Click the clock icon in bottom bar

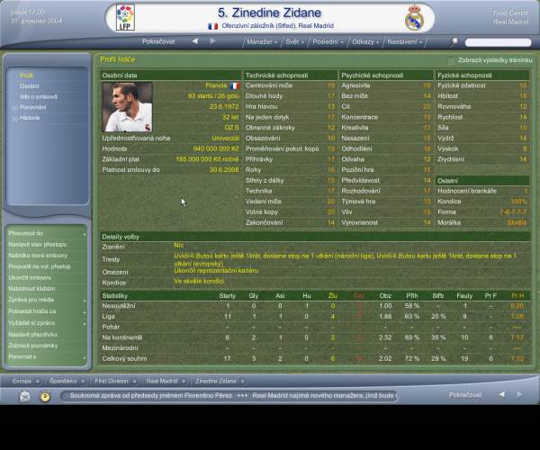45,396
